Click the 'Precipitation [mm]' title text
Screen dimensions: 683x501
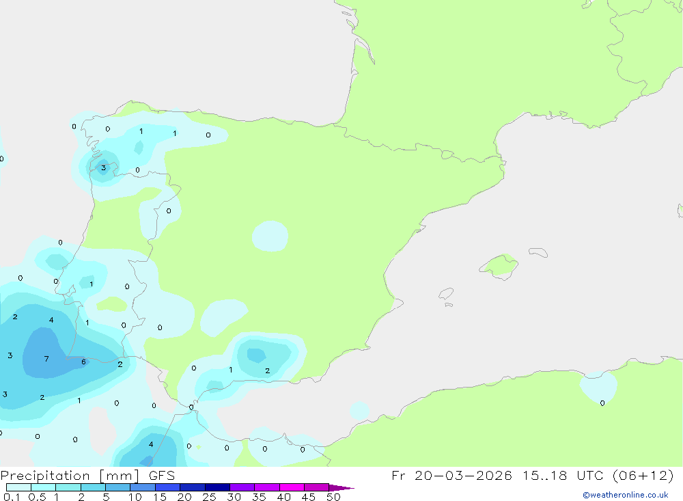point(70,476)
